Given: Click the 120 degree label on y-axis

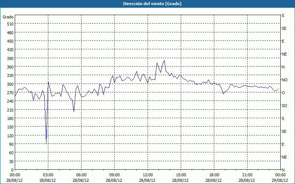Looking at the screenshot, I should click(x=10, y=135).
